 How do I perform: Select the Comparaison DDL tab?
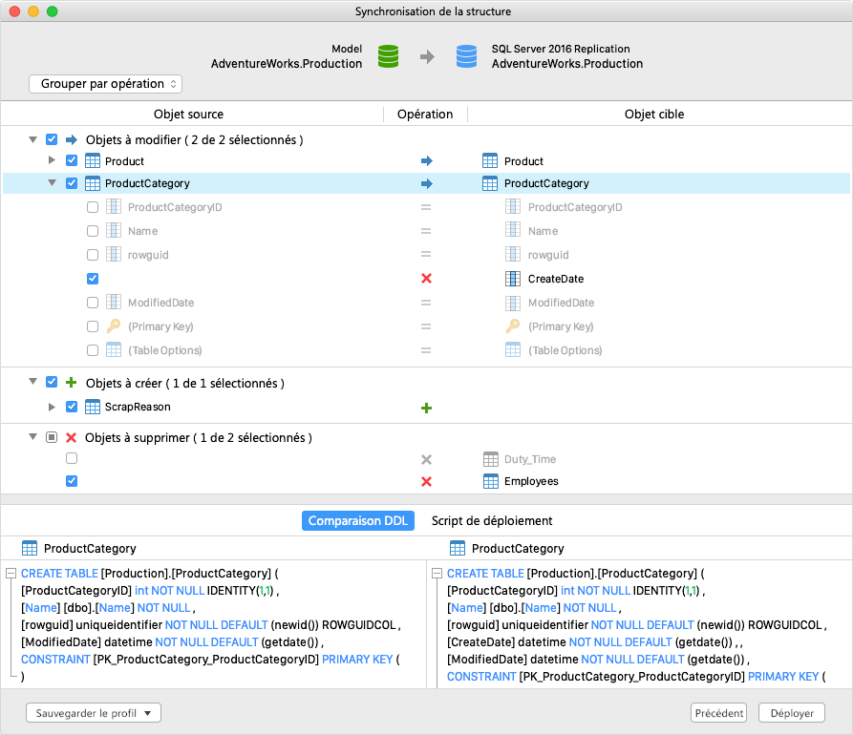click(357, 520)
